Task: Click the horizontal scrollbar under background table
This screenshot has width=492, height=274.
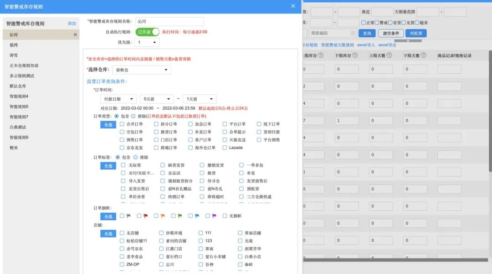Action: (x=395, y=259)
